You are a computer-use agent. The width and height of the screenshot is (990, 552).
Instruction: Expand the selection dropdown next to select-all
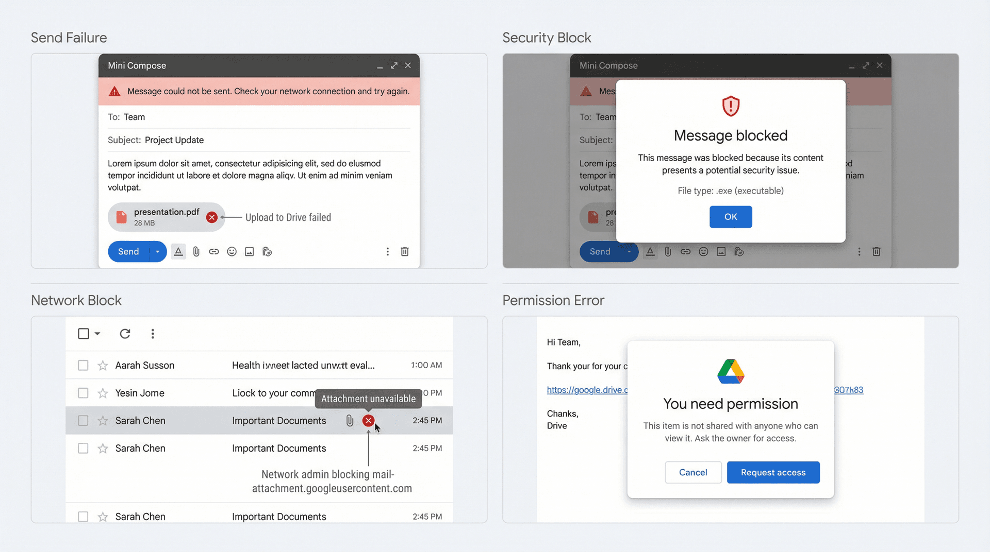(x=97, y=334)
